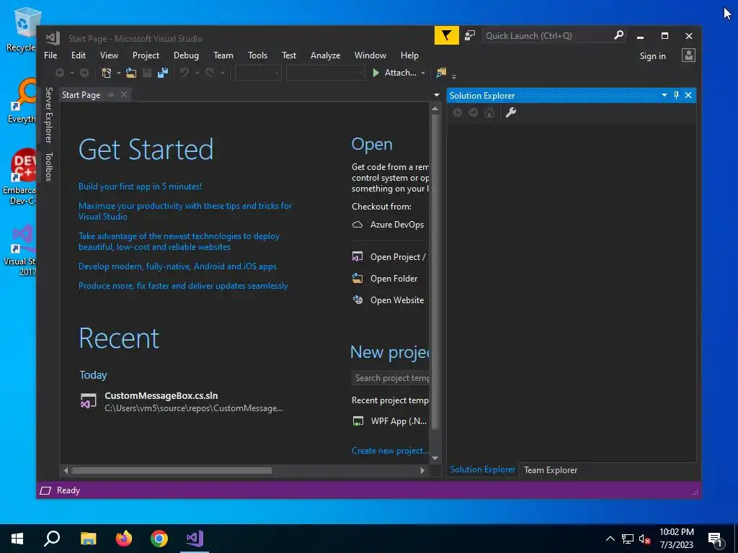Open the File menu

[x=50, y=55]
